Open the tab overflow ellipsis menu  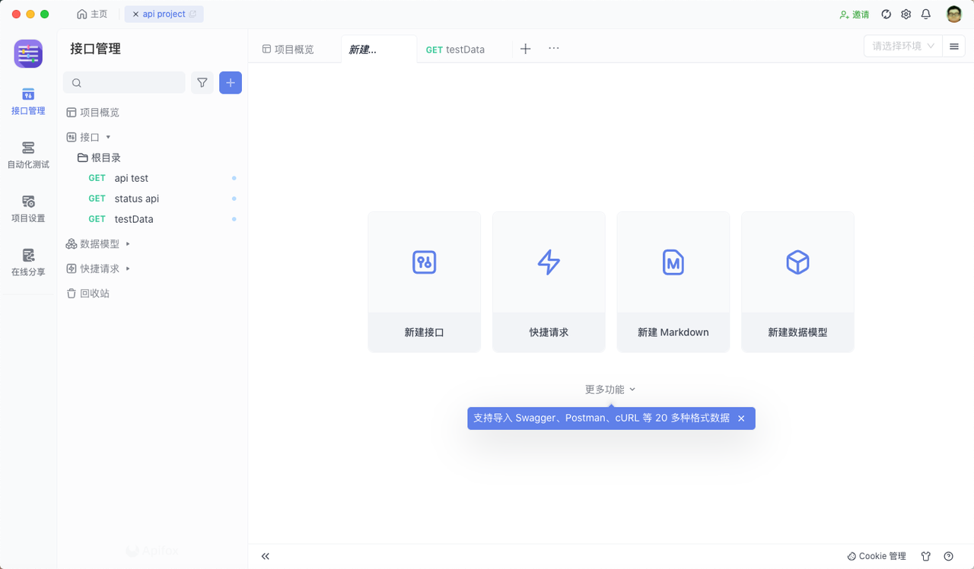pyautogui.click(x=554, y=48)
